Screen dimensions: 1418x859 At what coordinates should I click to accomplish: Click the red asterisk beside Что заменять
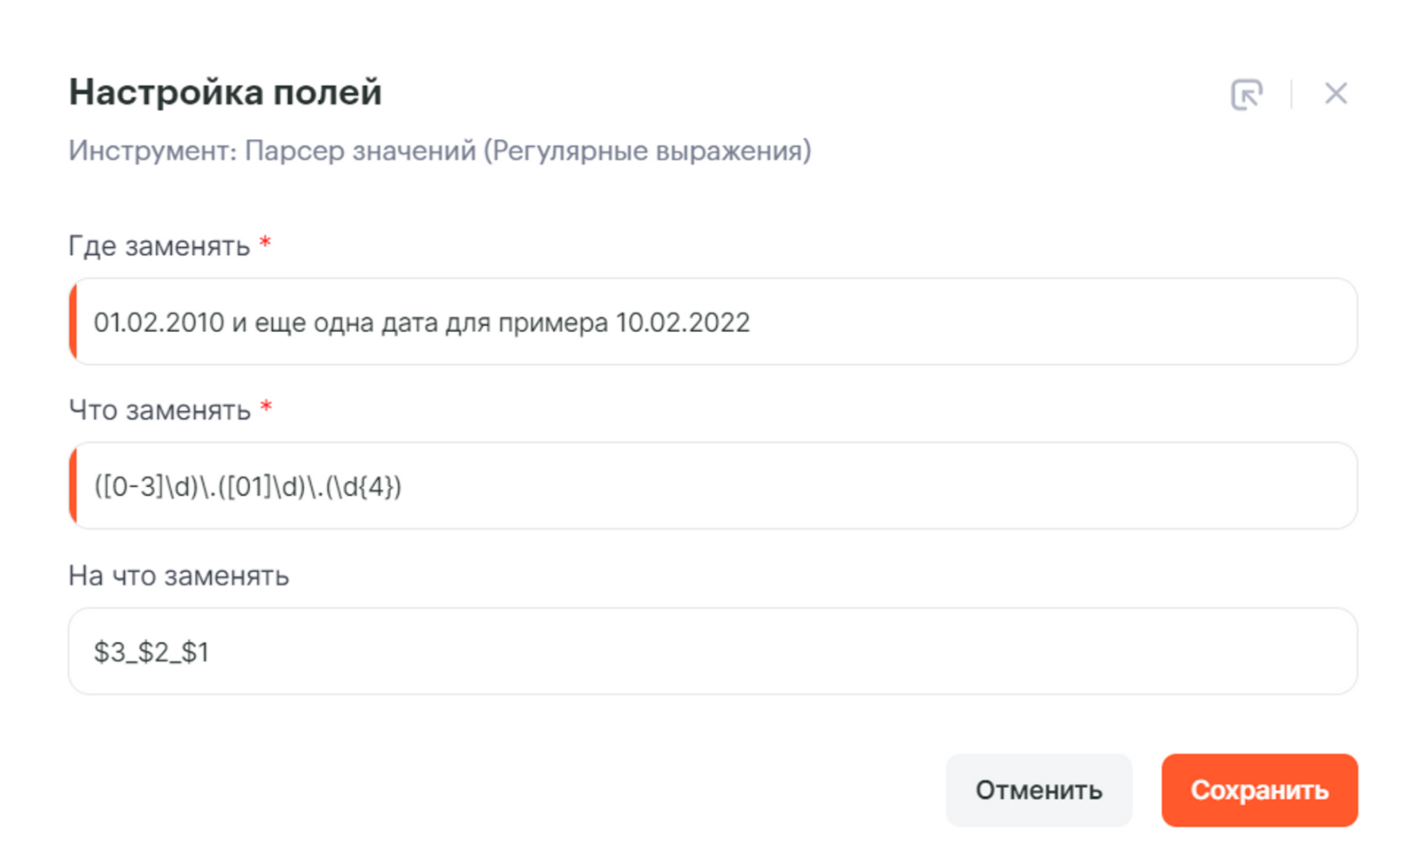(266, 408)
